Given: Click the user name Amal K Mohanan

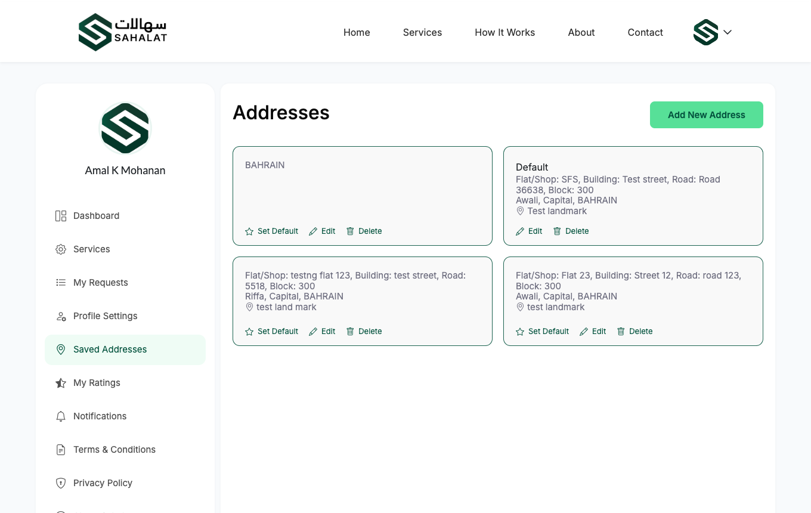Looking at the screenshot, I should (x=125, y=171).
